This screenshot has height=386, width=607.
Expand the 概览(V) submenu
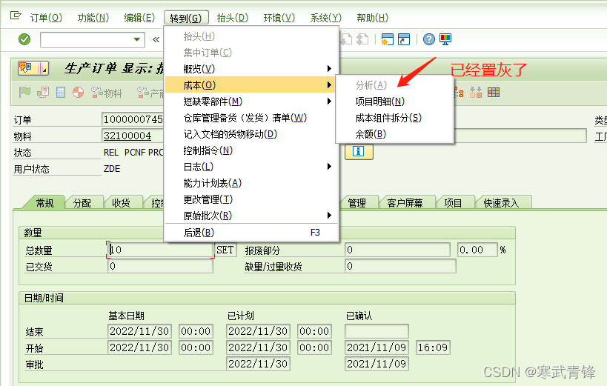(252, 68)
